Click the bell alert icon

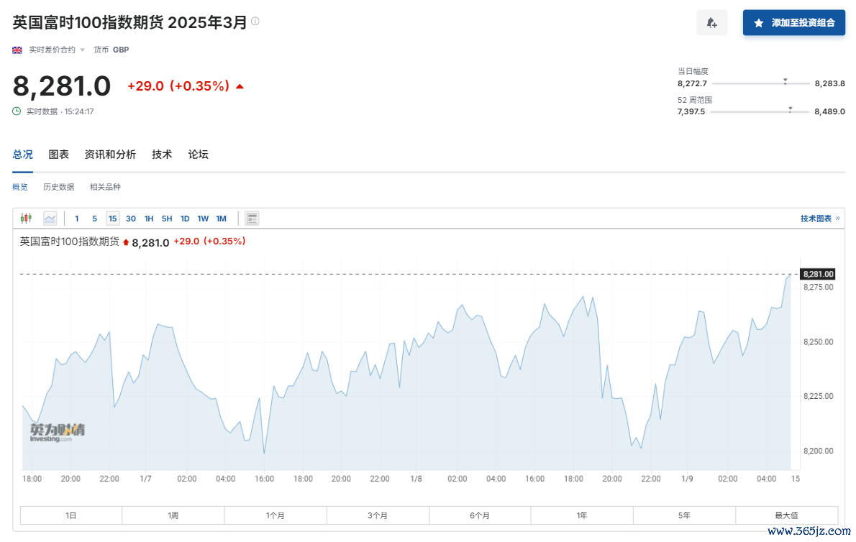(711, 23)
